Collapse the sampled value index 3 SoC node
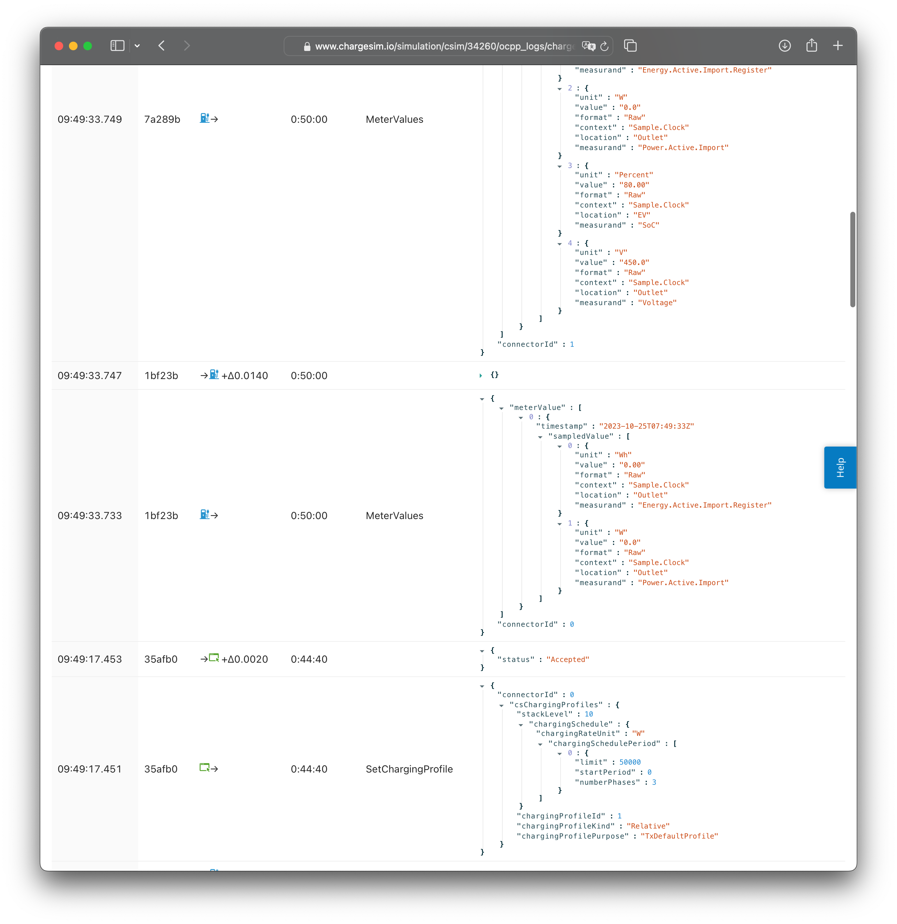Screen dimensions: 897x924 pos(559,167)
